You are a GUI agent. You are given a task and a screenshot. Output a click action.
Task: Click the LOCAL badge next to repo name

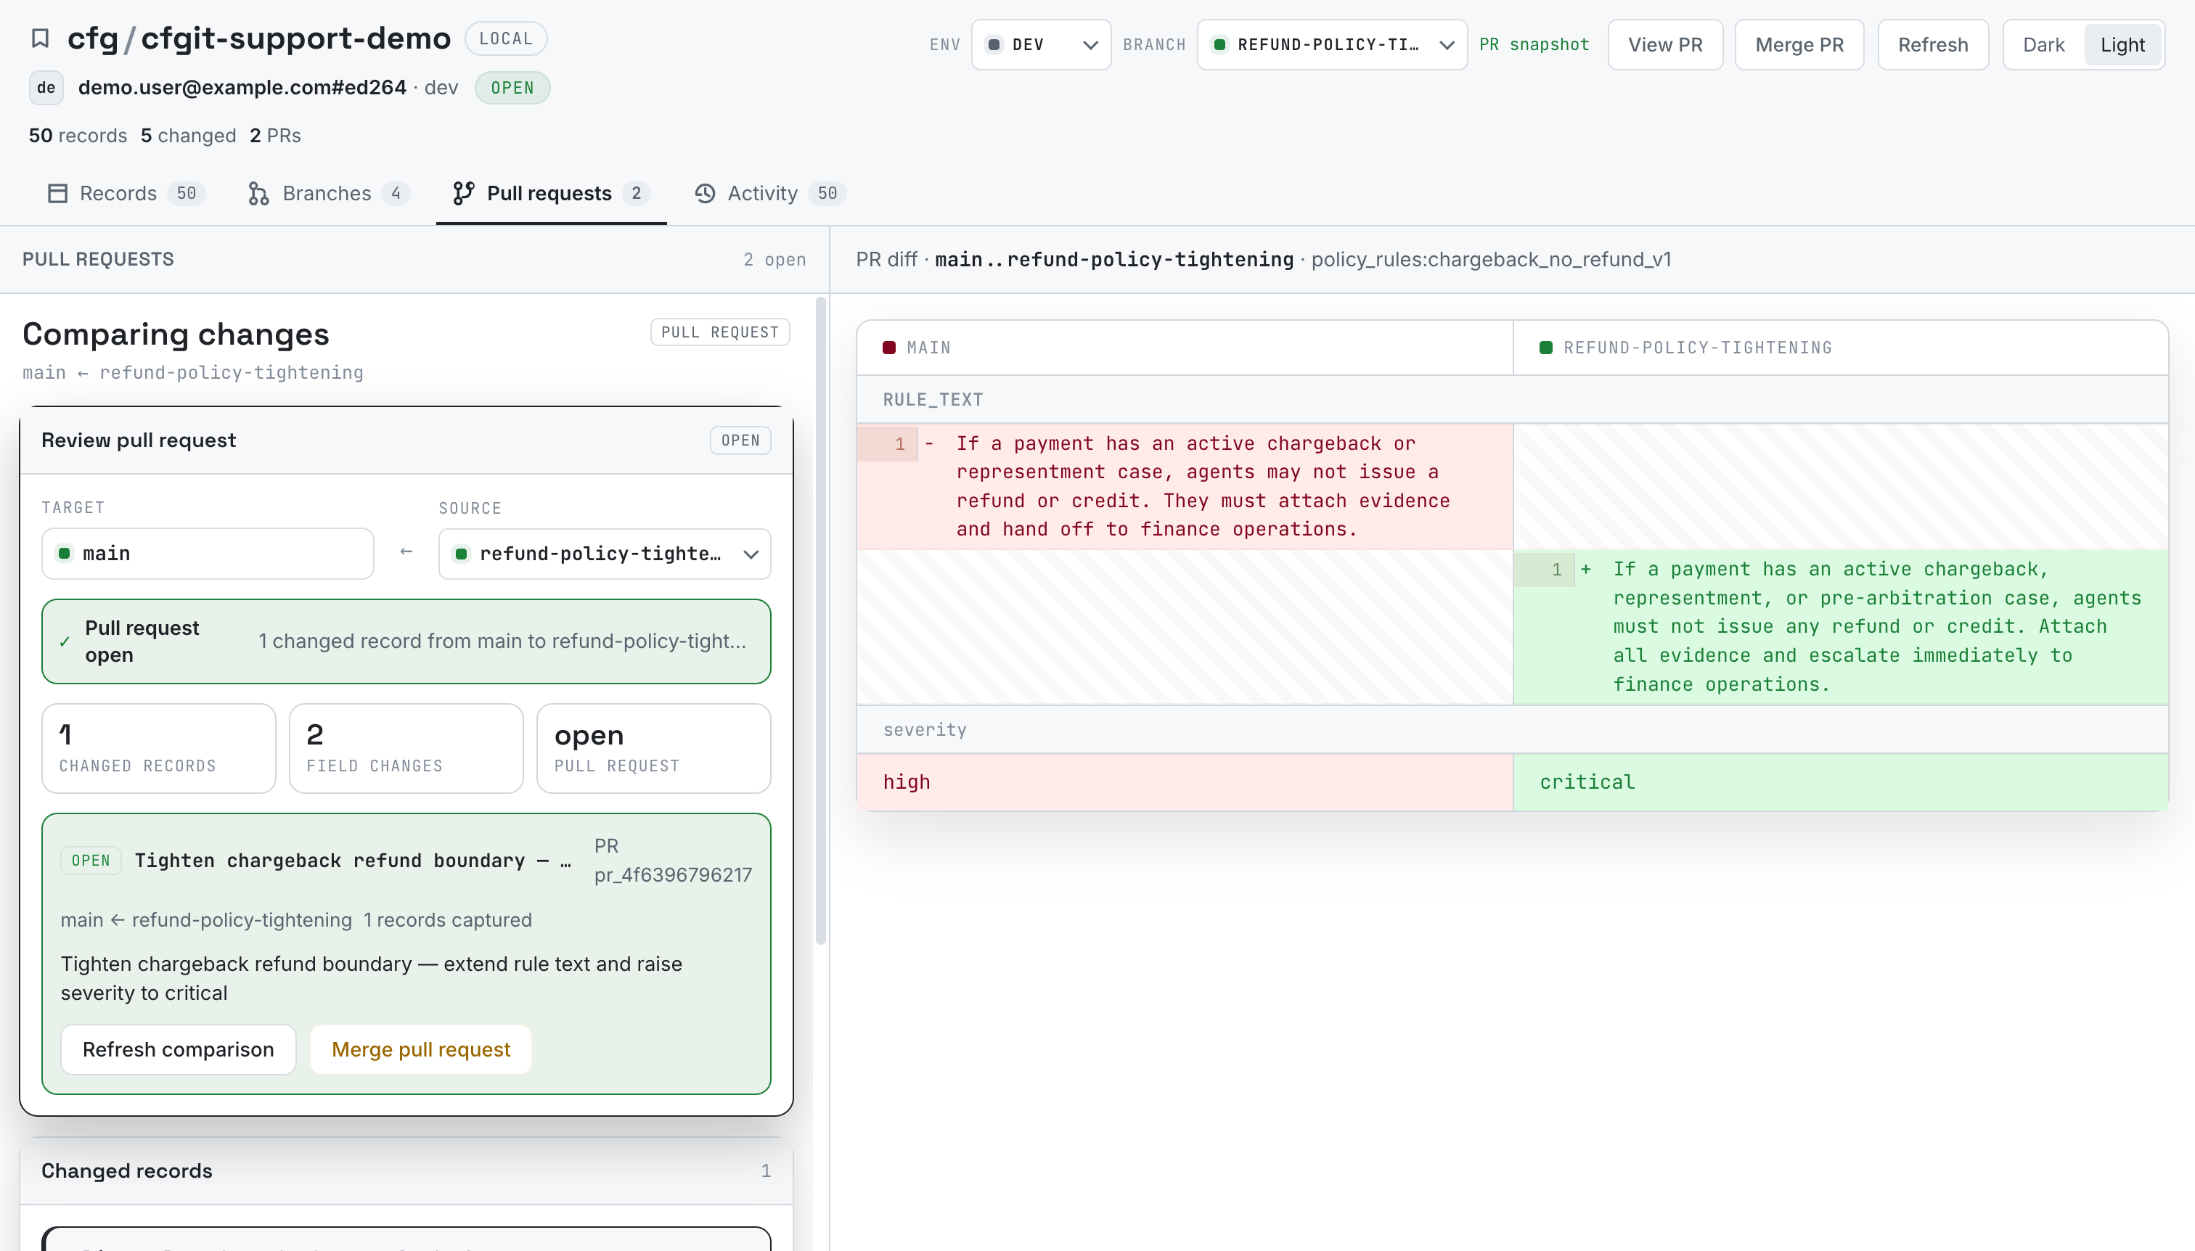505,38
